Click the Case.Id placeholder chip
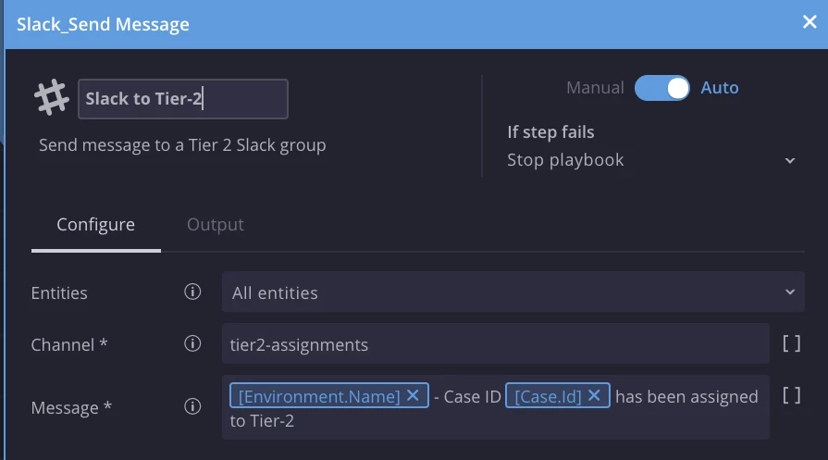This screenshot has height=460, width=828. point(548,396)
